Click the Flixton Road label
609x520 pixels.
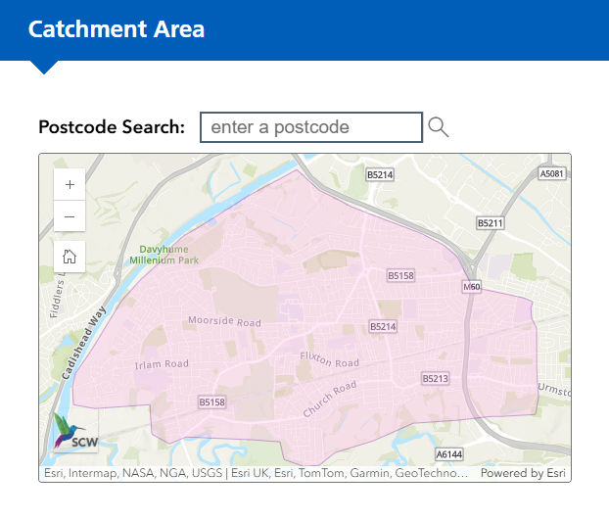click(330, 360)
